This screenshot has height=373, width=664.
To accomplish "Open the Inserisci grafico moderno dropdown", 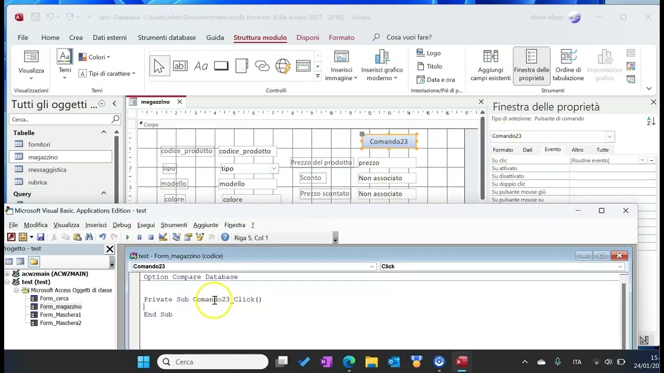I will pos(382,65).
